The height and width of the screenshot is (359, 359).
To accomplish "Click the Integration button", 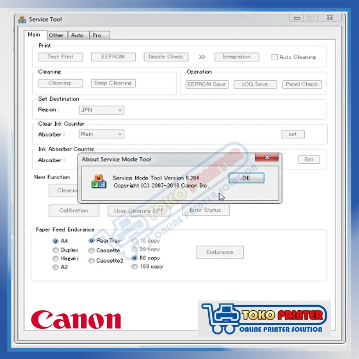I will (x=237, y=57).
